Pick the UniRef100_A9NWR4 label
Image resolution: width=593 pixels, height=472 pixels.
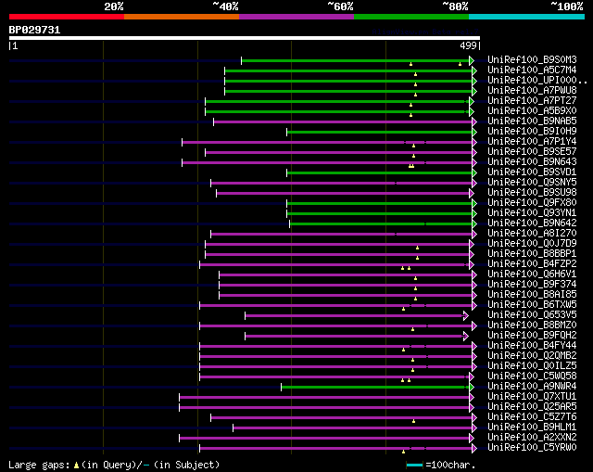(x=532, y=387)
